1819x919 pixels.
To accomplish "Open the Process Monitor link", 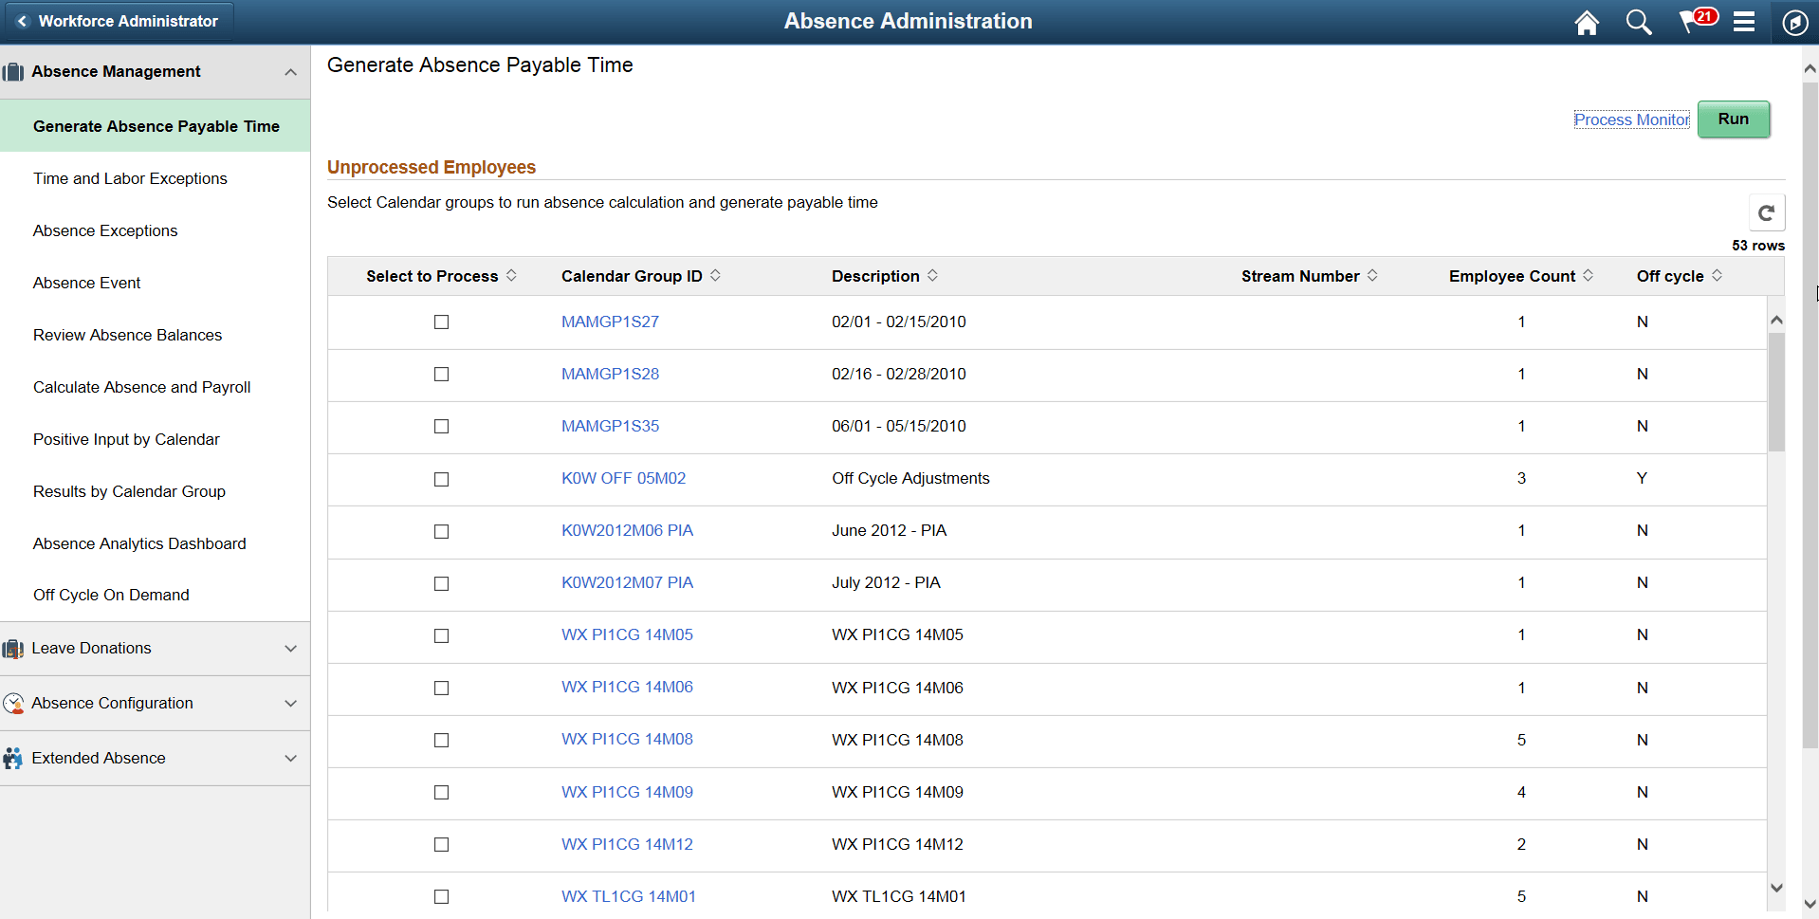I will pos(1630,119).
